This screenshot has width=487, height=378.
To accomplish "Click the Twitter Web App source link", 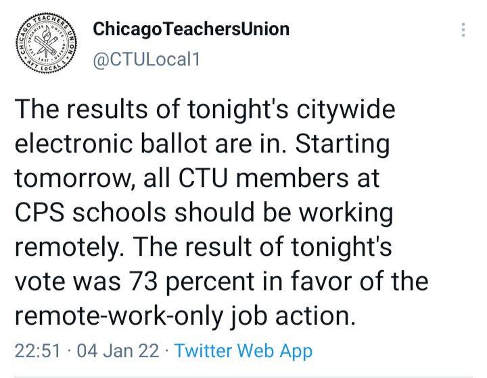I will [243, 351].
